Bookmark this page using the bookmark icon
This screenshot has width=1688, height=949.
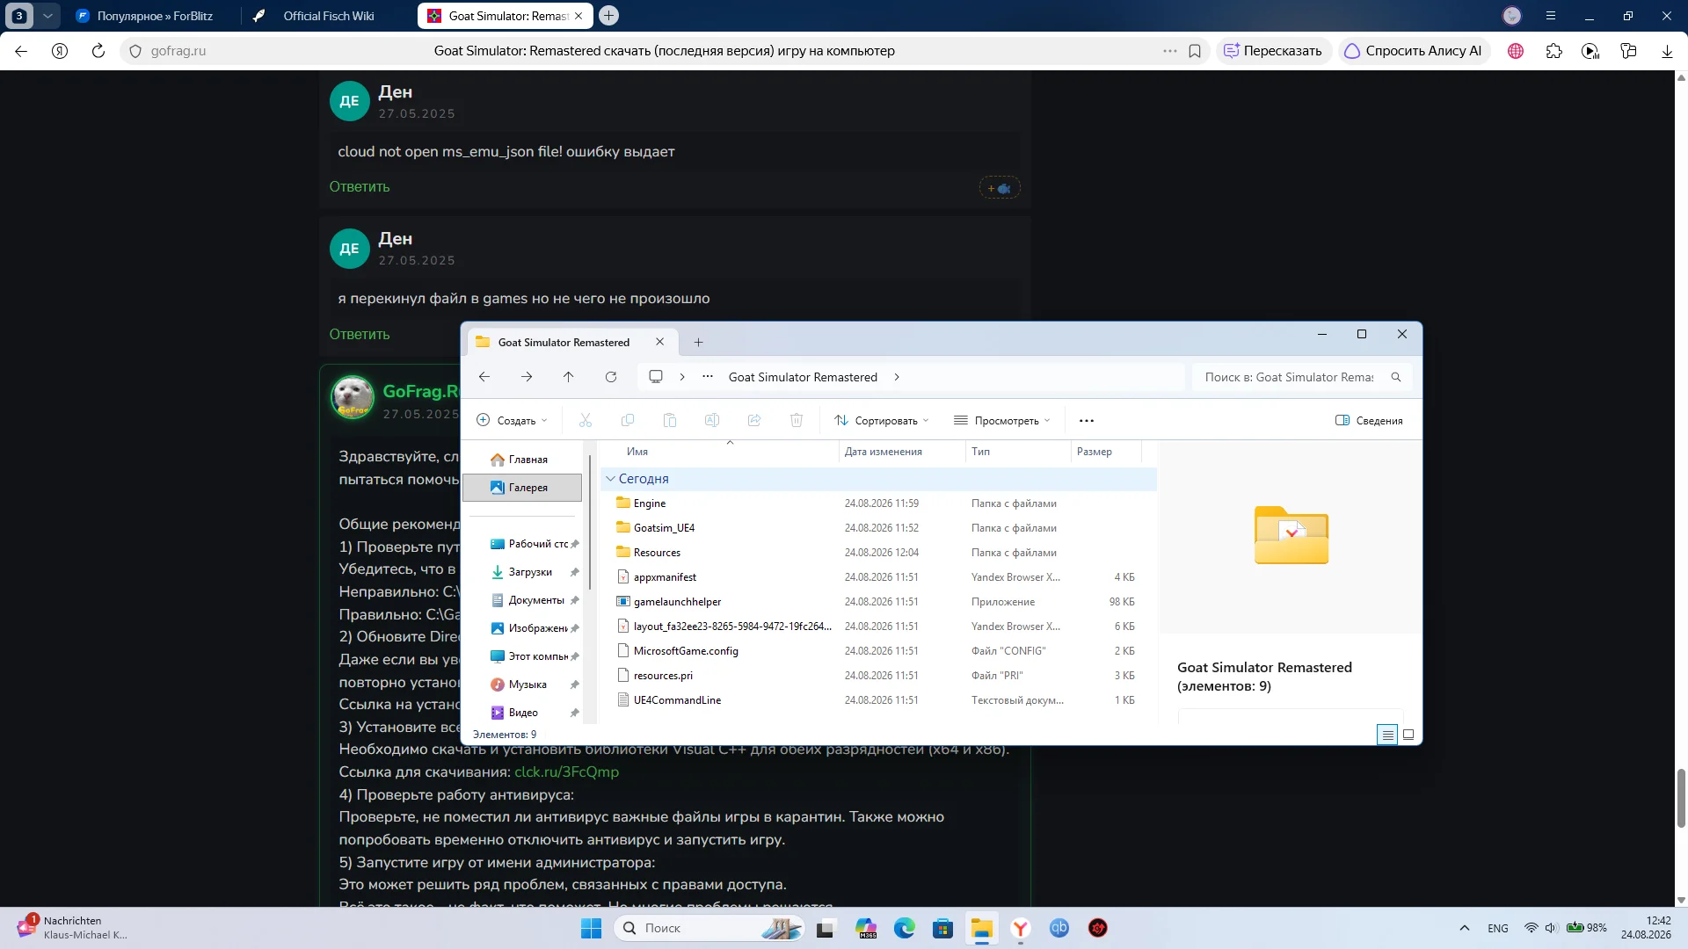click(1195, 51)
